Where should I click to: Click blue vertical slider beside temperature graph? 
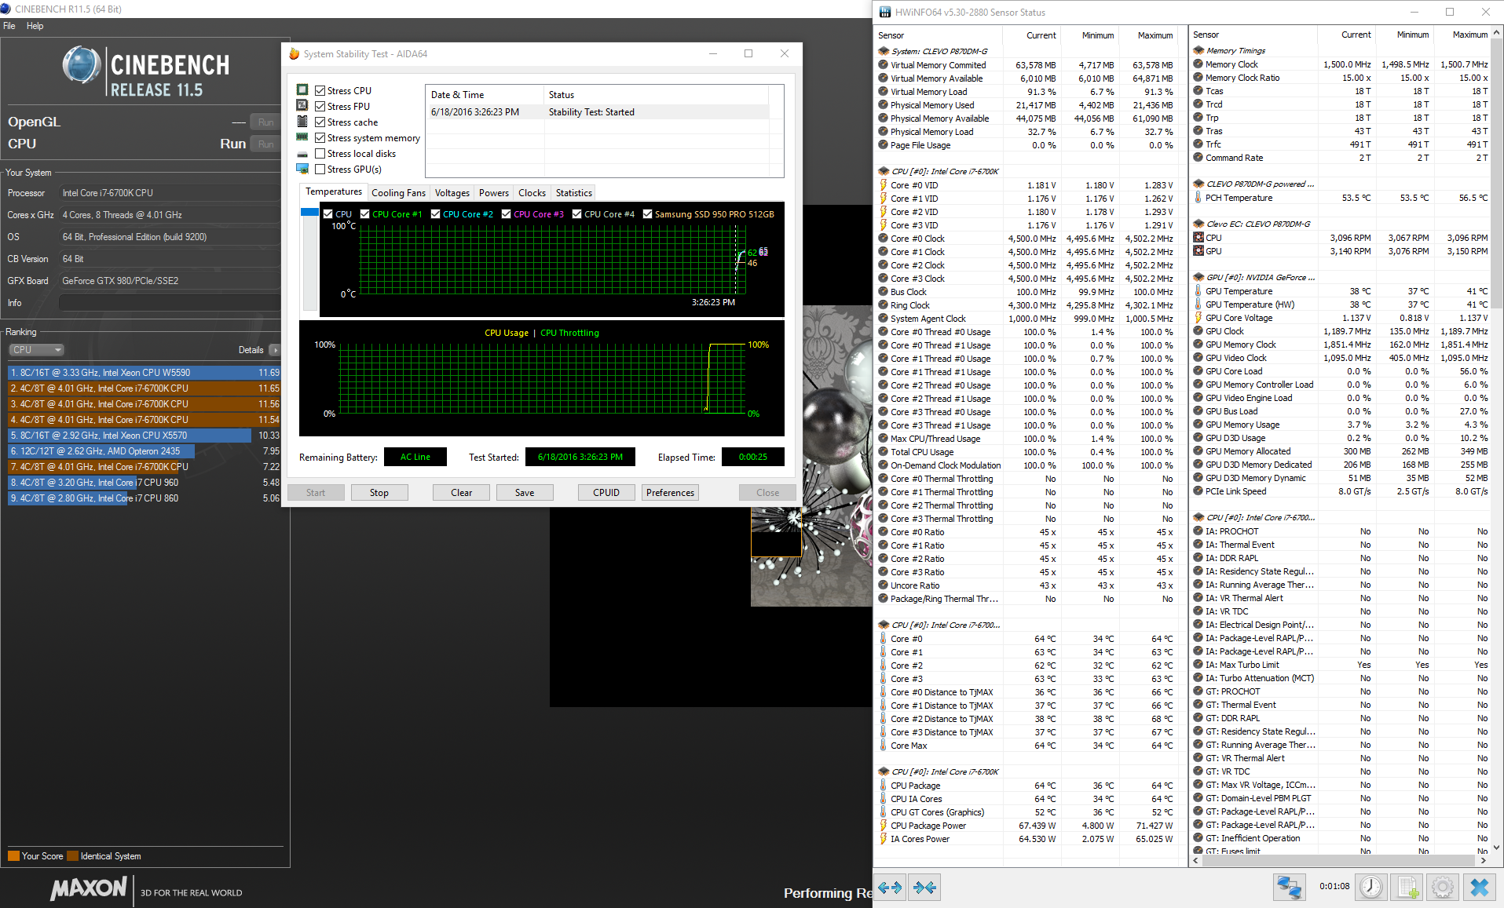(309, 212)
